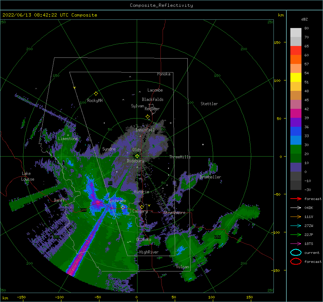
Task: Click the asterisk marker above Limestone
Action: coord(68,135)
